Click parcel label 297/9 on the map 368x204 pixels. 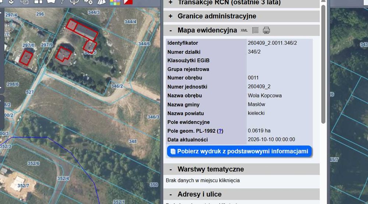(x=47, y=44)
